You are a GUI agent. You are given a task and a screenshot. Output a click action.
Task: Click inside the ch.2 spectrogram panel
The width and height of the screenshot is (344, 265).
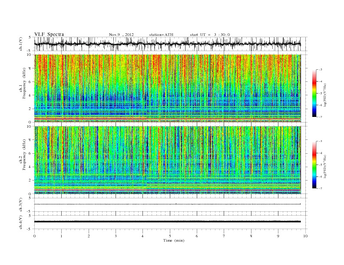(x=167, y=160)
